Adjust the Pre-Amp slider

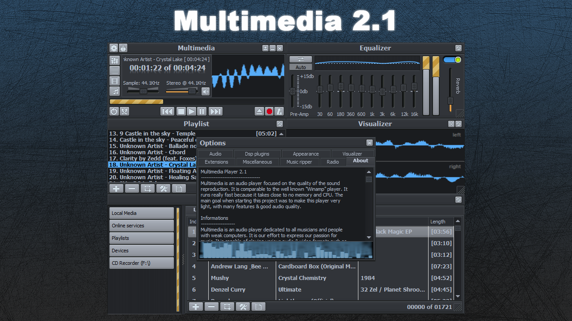point(293,91)
